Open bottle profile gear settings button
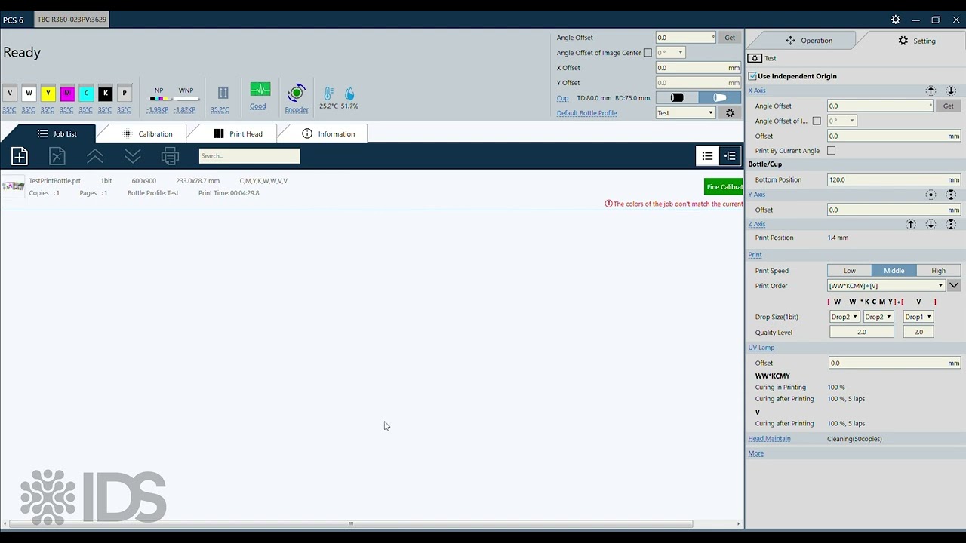Screen dimensions: 966x543 point(730,113)
